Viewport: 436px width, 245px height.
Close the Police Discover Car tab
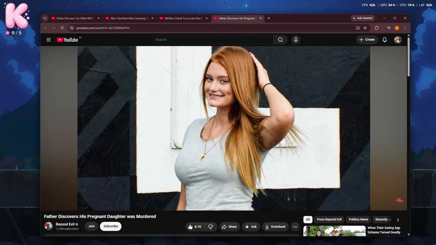98,18
